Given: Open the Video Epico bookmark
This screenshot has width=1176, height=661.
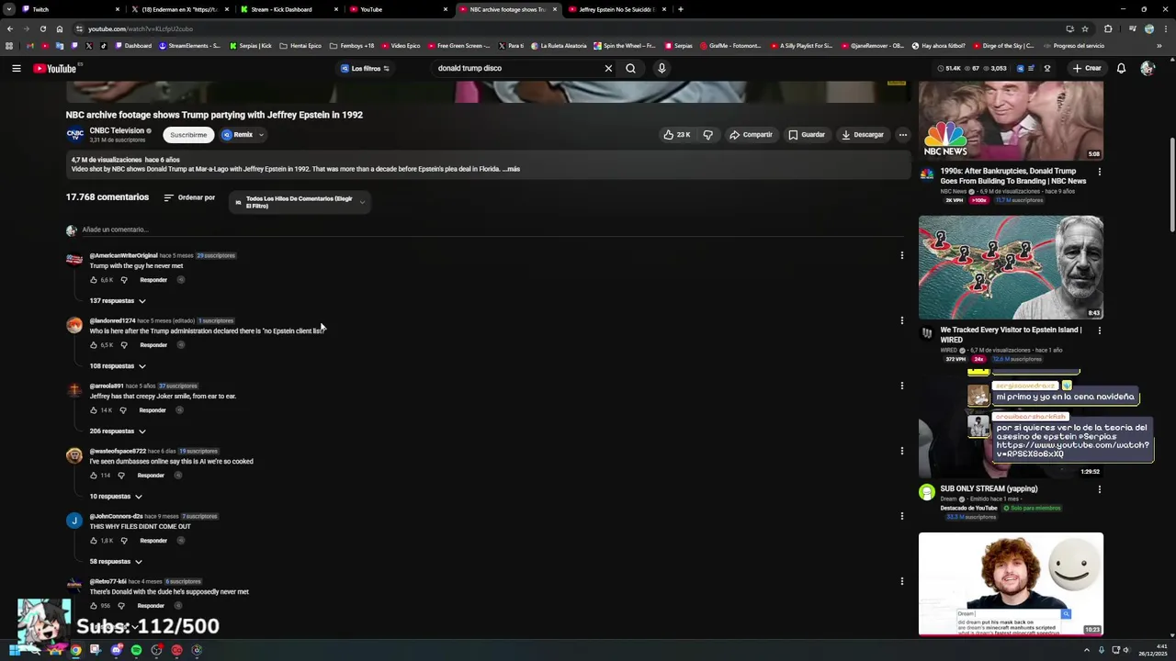Looking at the screenshot, I should (401, 45).
